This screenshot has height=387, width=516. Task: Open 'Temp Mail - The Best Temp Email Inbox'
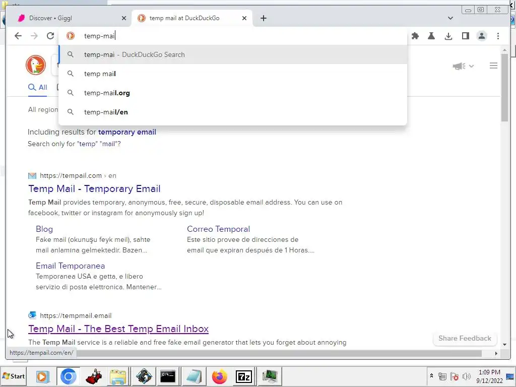click(x=118, y=329)
